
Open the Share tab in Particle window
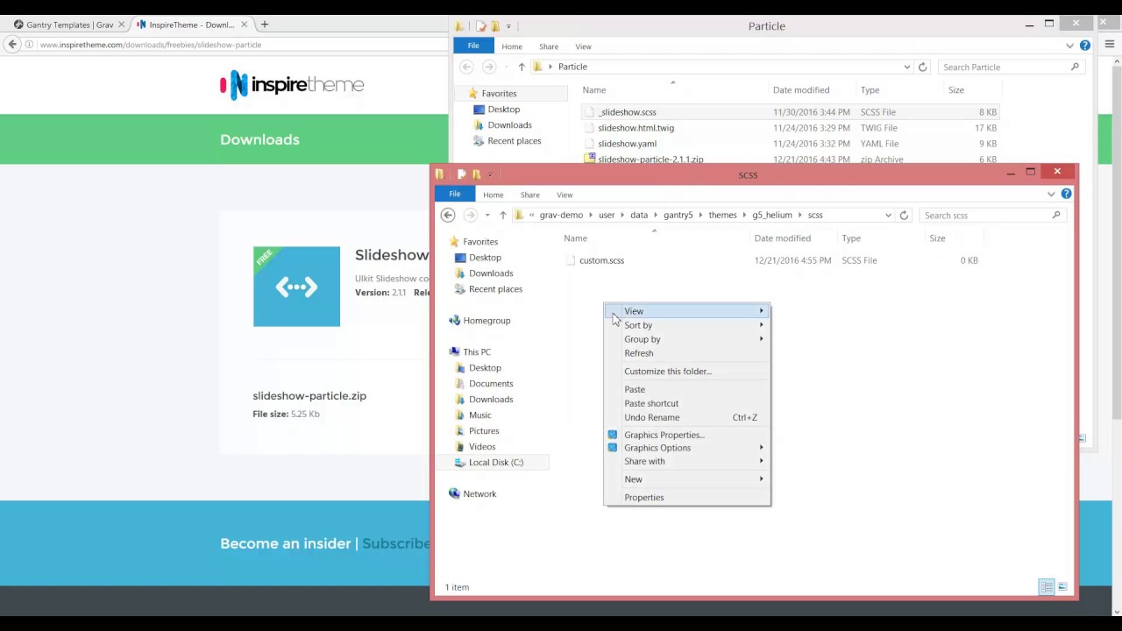click(x=549, y=46)
